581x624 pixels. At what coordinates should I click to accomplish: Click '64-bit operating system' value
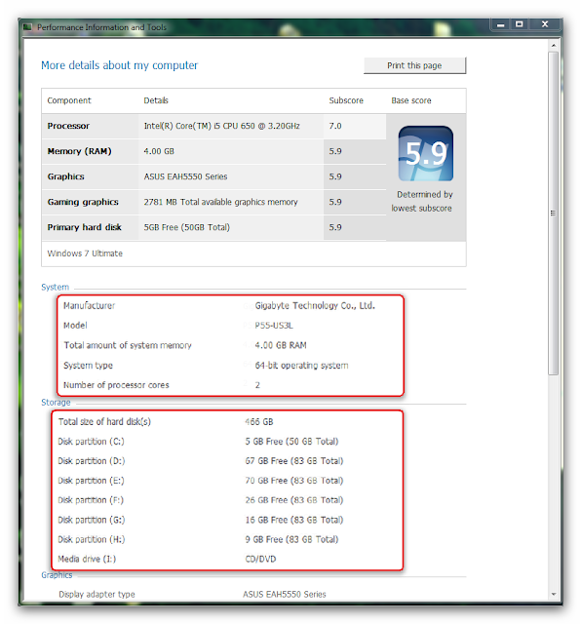click(301, 365)
